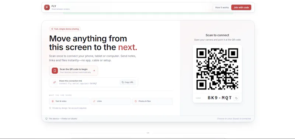The height and width of the screenshot is (139, 295).
Task: Click arrow on Scan the QR code card
Action: click(94, 71)
